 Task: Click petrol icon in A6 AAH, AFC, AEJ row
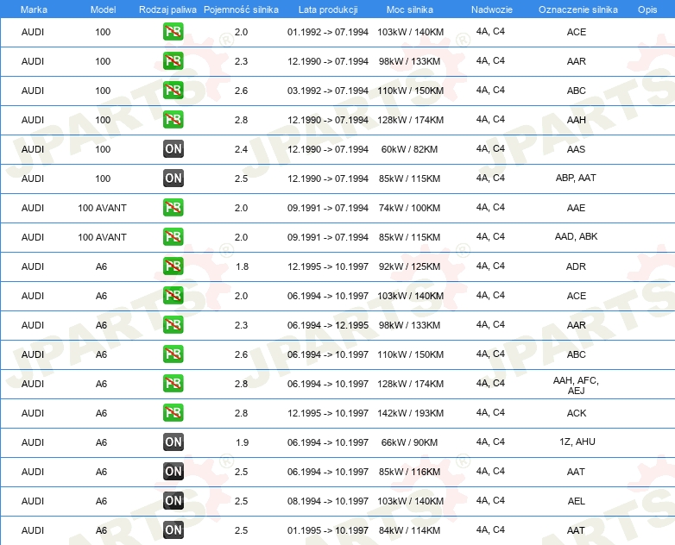pos(173,383)
